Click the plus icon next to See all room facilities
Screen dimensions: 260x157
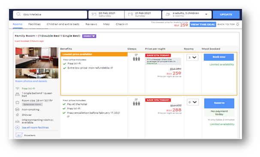tap(18, 127)
